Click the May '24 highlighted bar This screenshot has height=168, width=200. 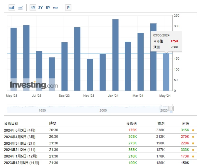(x=166, y=72)
